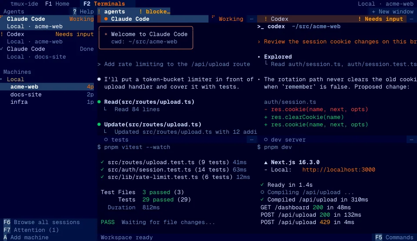Click the 'Local · acme-web' label at top right

coord(386,4)
